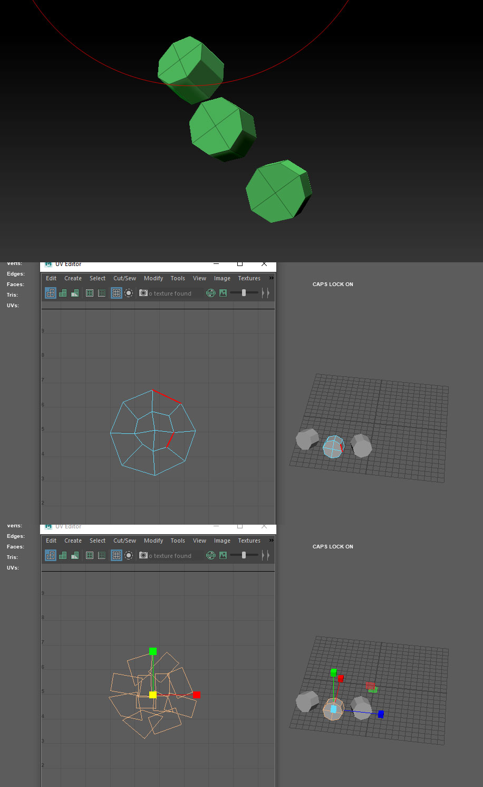
Task: Show hidden menus (>>) in the cyan-wireframe UV Editor
Action: (271, 278)
